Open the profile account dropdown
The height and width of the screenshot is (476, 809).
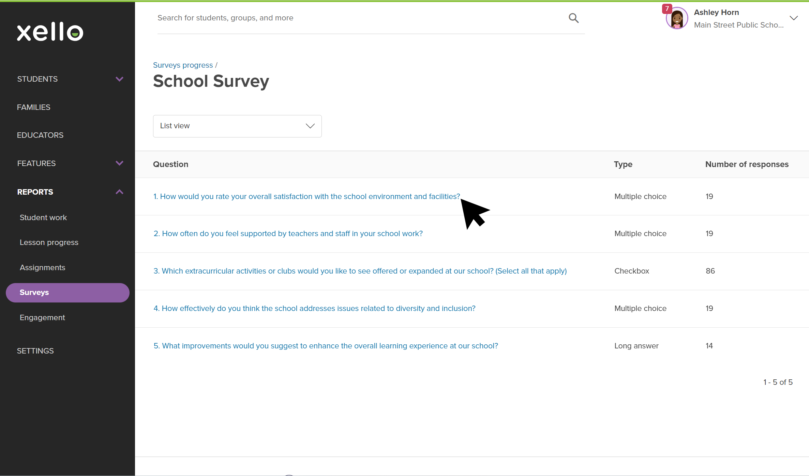click(x=794, y=18)
